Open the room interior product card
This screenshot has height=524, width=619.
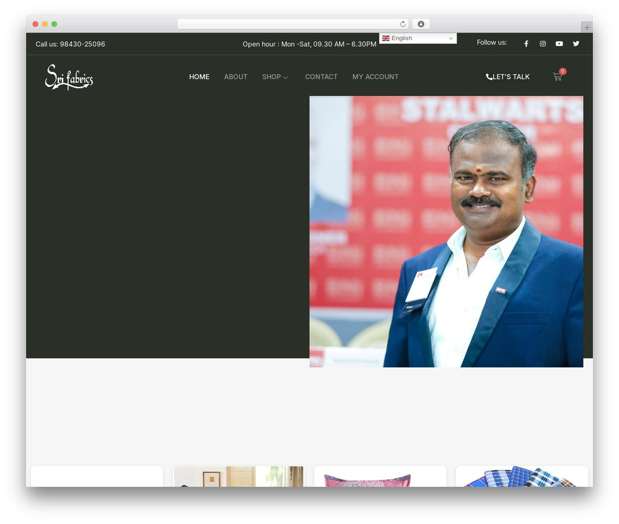pyautogui.click(x=238, y=477)
